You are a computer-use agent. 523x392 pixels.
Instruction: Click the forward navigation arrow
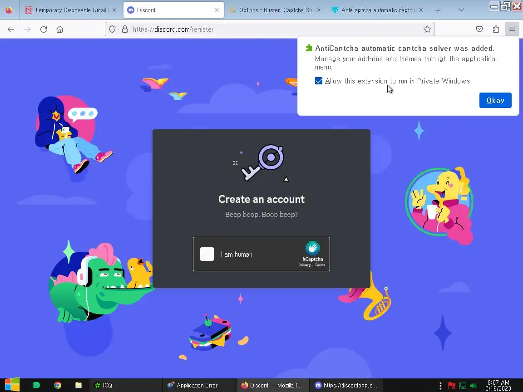(x=27, y=29)
